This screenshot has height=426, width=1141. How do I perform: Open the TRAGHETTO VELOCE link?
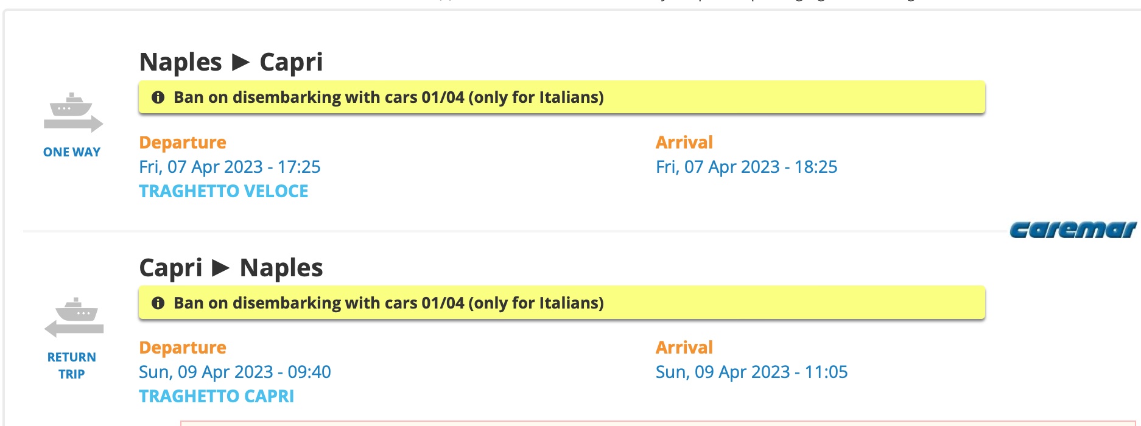tap(223, 191)
